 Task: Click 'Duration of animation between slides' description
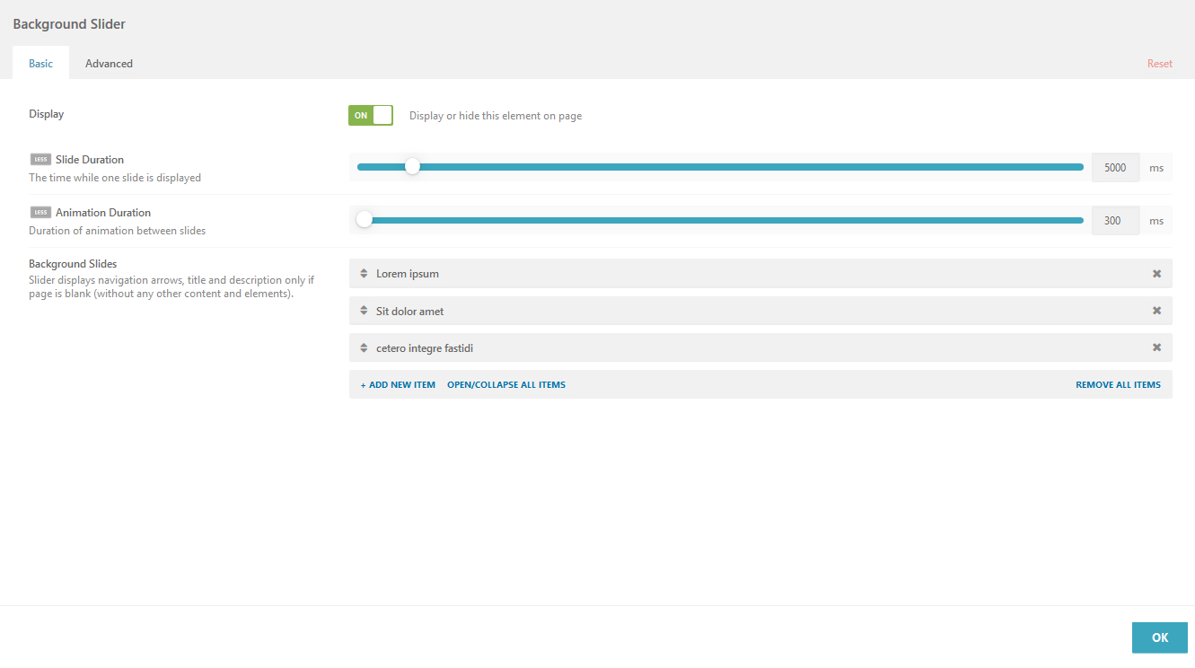118,231
